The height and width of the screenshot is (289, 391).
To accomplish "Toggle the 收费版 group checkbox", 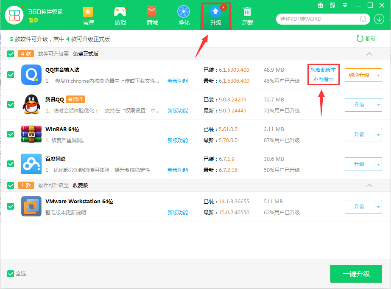I will pyautogui.click(x=11, y=185).
